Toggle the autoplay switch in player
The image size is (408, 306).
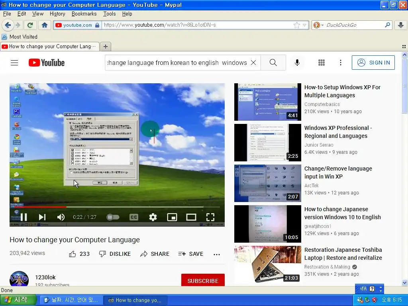113,217
